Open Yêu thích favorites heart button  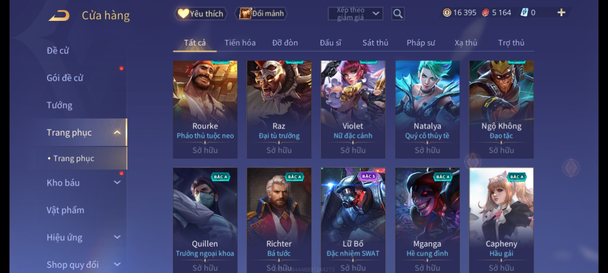201,13
